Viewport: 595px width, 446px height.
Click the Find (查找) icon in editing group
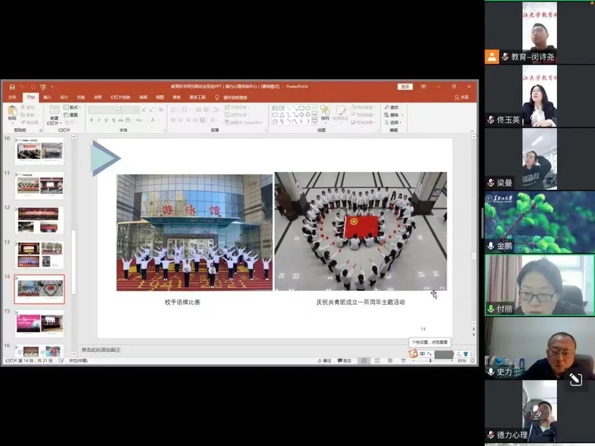pos(392,107)
